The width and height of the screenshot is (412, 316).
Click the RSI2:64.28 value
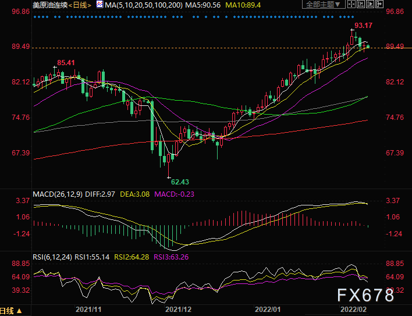(x=132, y=257)
